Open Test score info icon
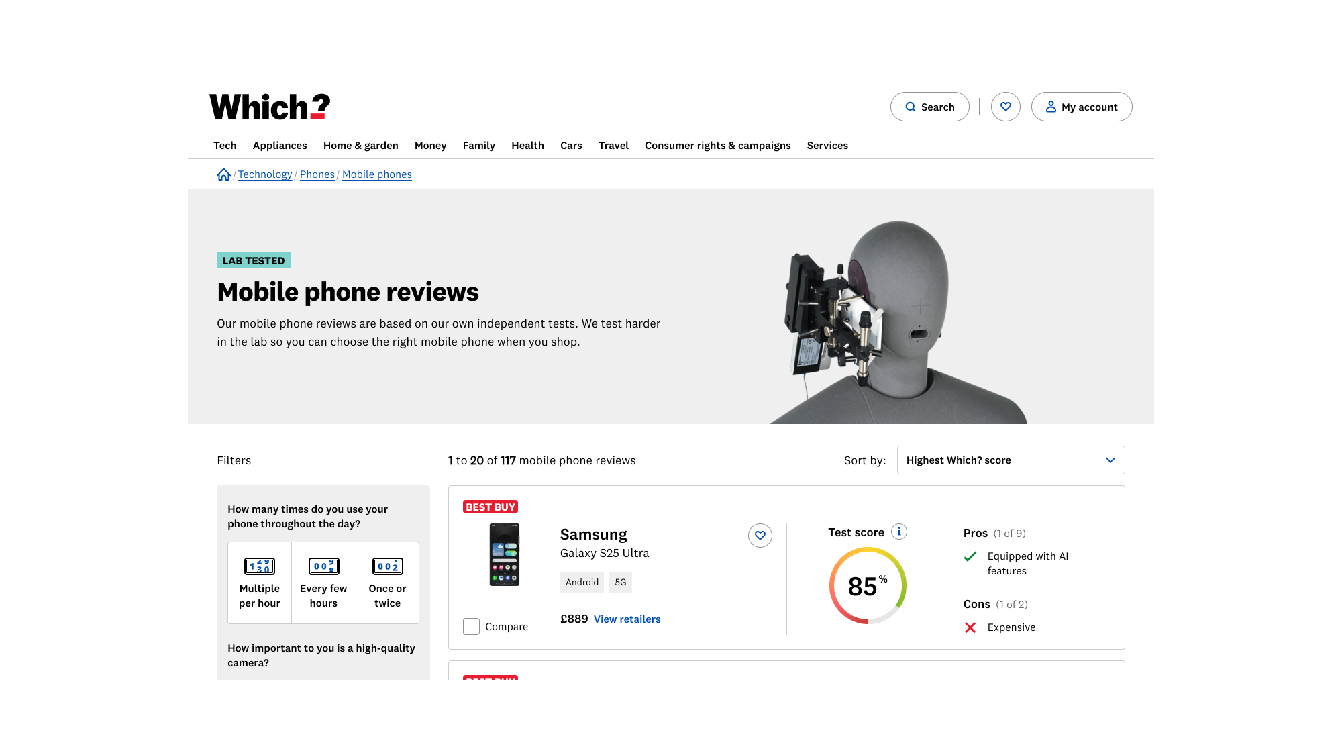The width and height of the screenshot is (1342, 755). [899, 532]
